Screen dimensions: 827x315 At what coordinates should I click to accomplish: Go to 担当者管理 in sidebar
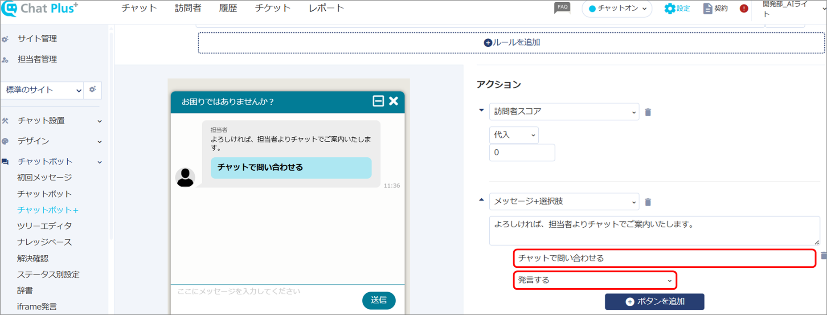(x=37, y=59)
